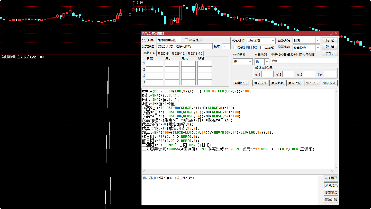Click the 取消 button
The height and width of the screenshot is (209, 371).
click(x=330, y=47)
